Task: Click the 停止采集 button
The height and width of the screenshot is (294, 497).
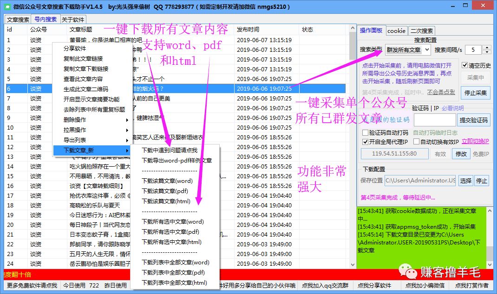Action: (x=475, y=93)
